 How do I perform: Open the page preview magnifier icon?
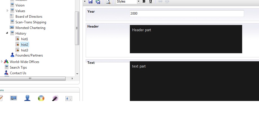[x=108, y=2]
